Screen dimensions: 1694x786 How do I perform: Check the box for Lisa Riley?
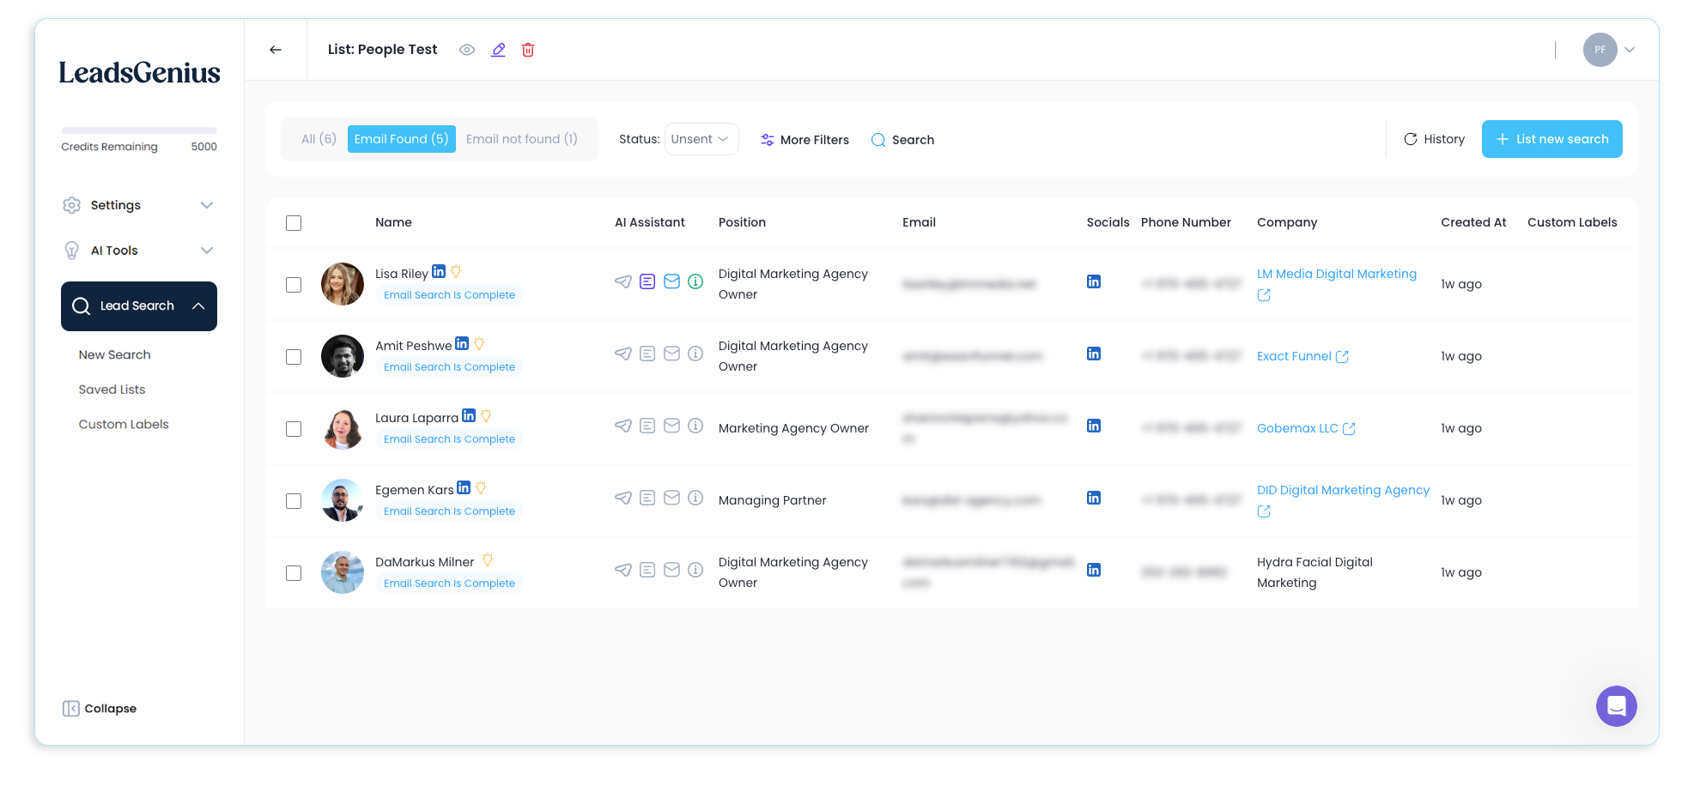point(294,285)
